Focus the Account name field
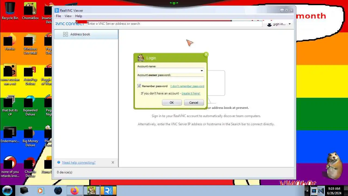 170,71
